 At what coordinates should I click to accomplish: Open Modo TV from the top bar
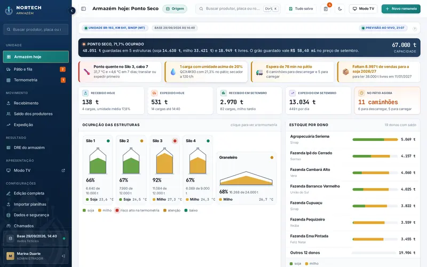(363, 9)
